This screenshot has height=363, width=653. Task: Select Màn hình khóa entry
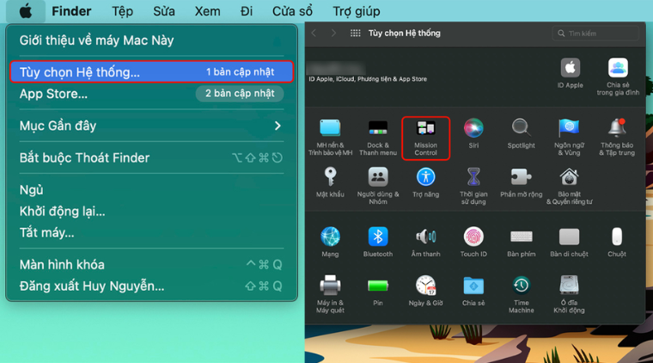tap(151, 265)
